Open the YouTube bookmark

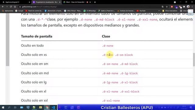coord(141,11)
